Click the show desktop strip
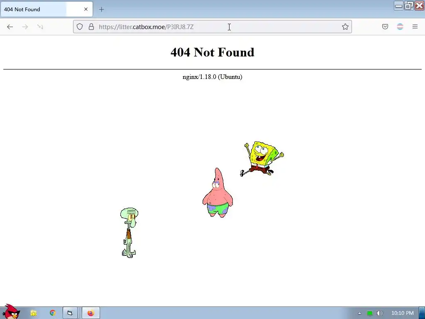The height and width of the screenshot is (319, 425). point(422,313)
